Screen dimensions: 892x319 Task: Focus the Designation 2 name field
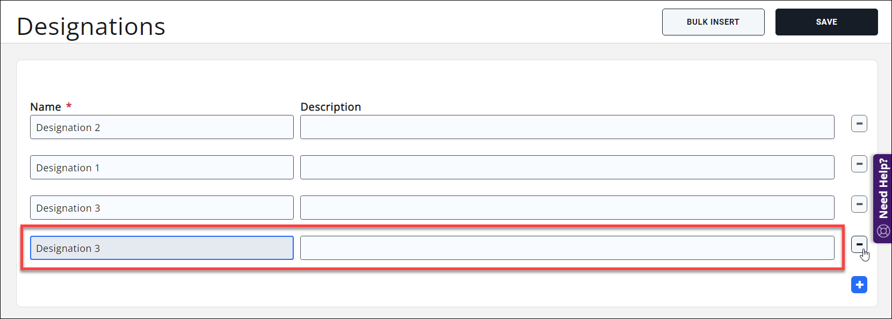tap(161, 127)
